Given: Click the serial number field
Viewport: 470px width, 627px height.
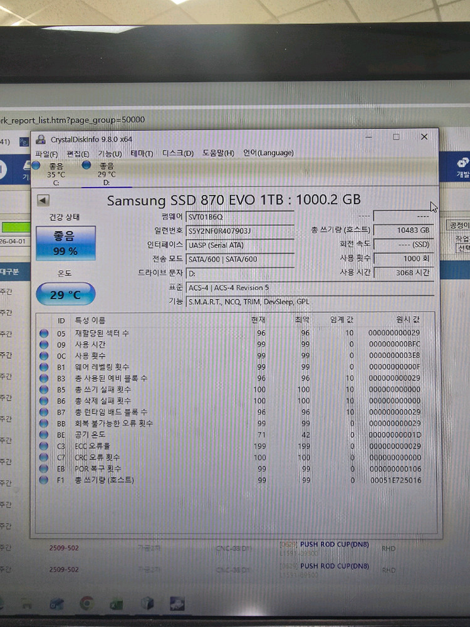Looking at the screenshot, I should point(239,231).
